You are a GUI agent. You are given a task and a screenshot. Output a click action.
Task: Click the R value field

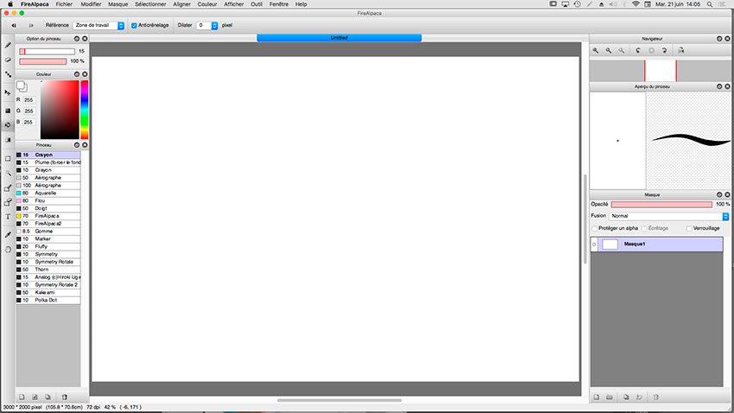(x=29, y=100)
